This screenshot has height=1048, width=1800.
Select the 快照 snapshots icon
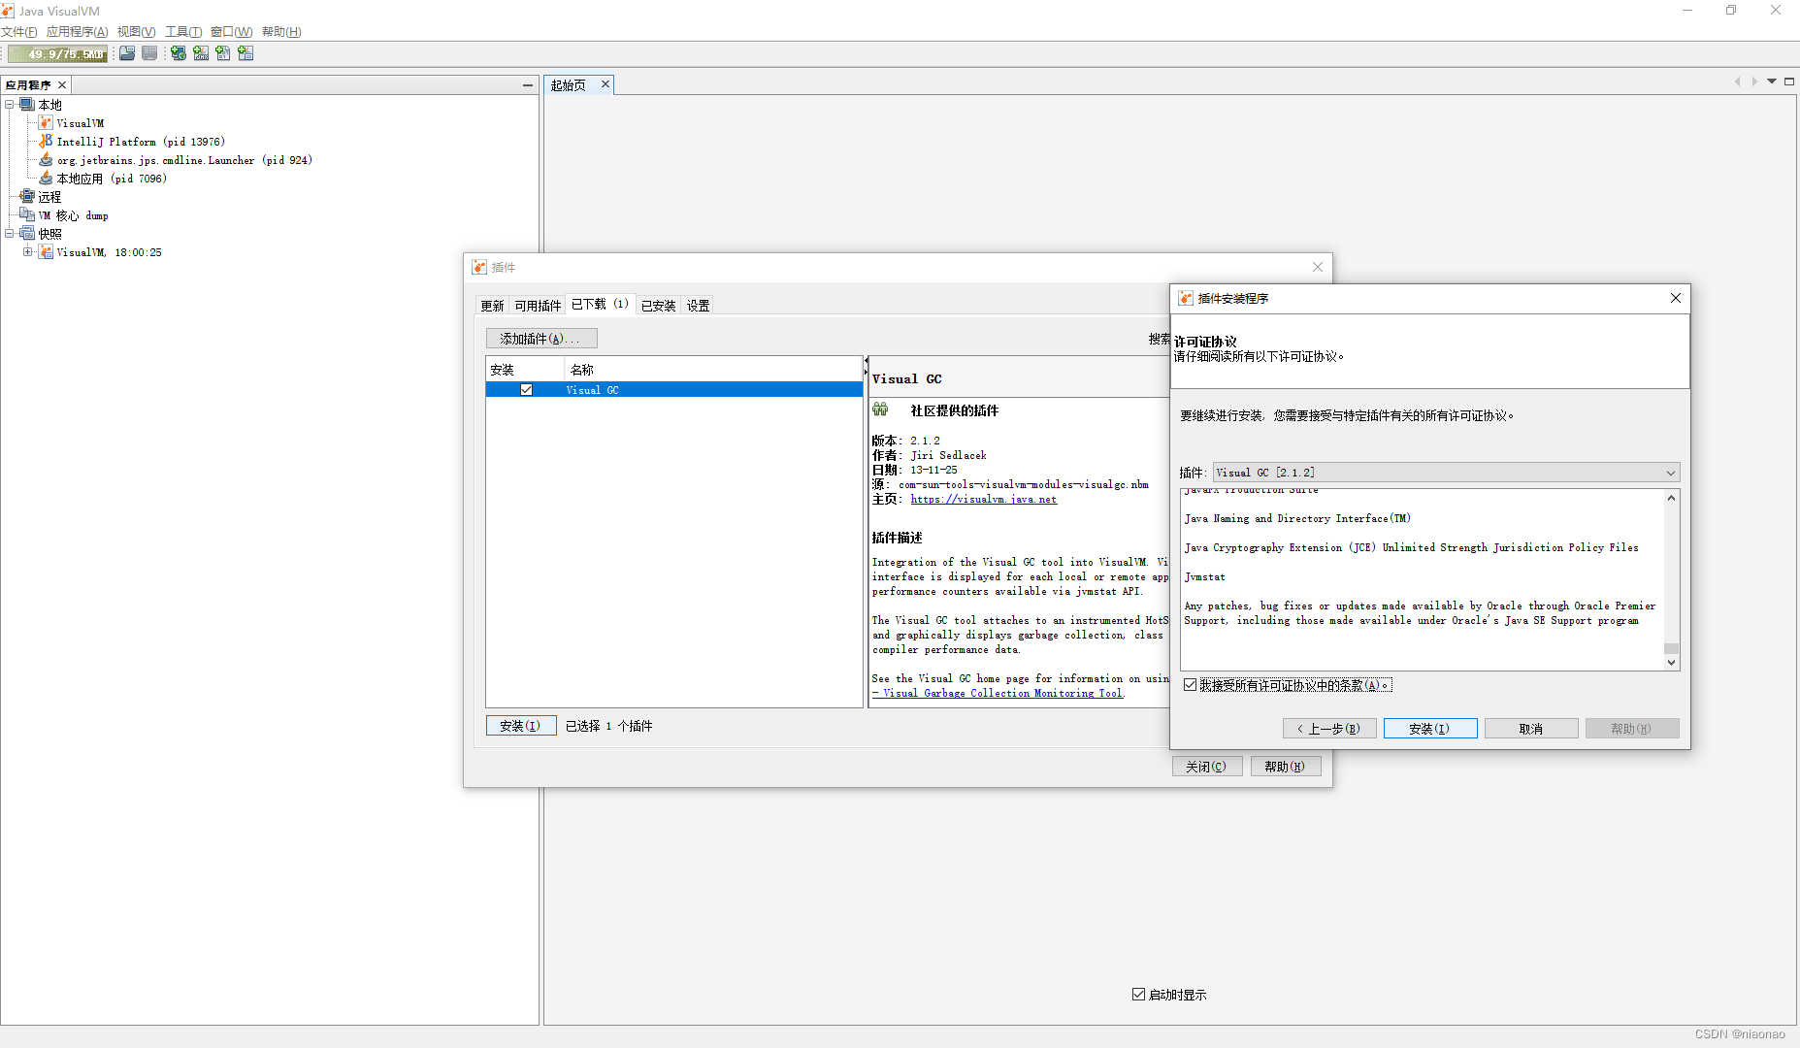coord(27,233)
